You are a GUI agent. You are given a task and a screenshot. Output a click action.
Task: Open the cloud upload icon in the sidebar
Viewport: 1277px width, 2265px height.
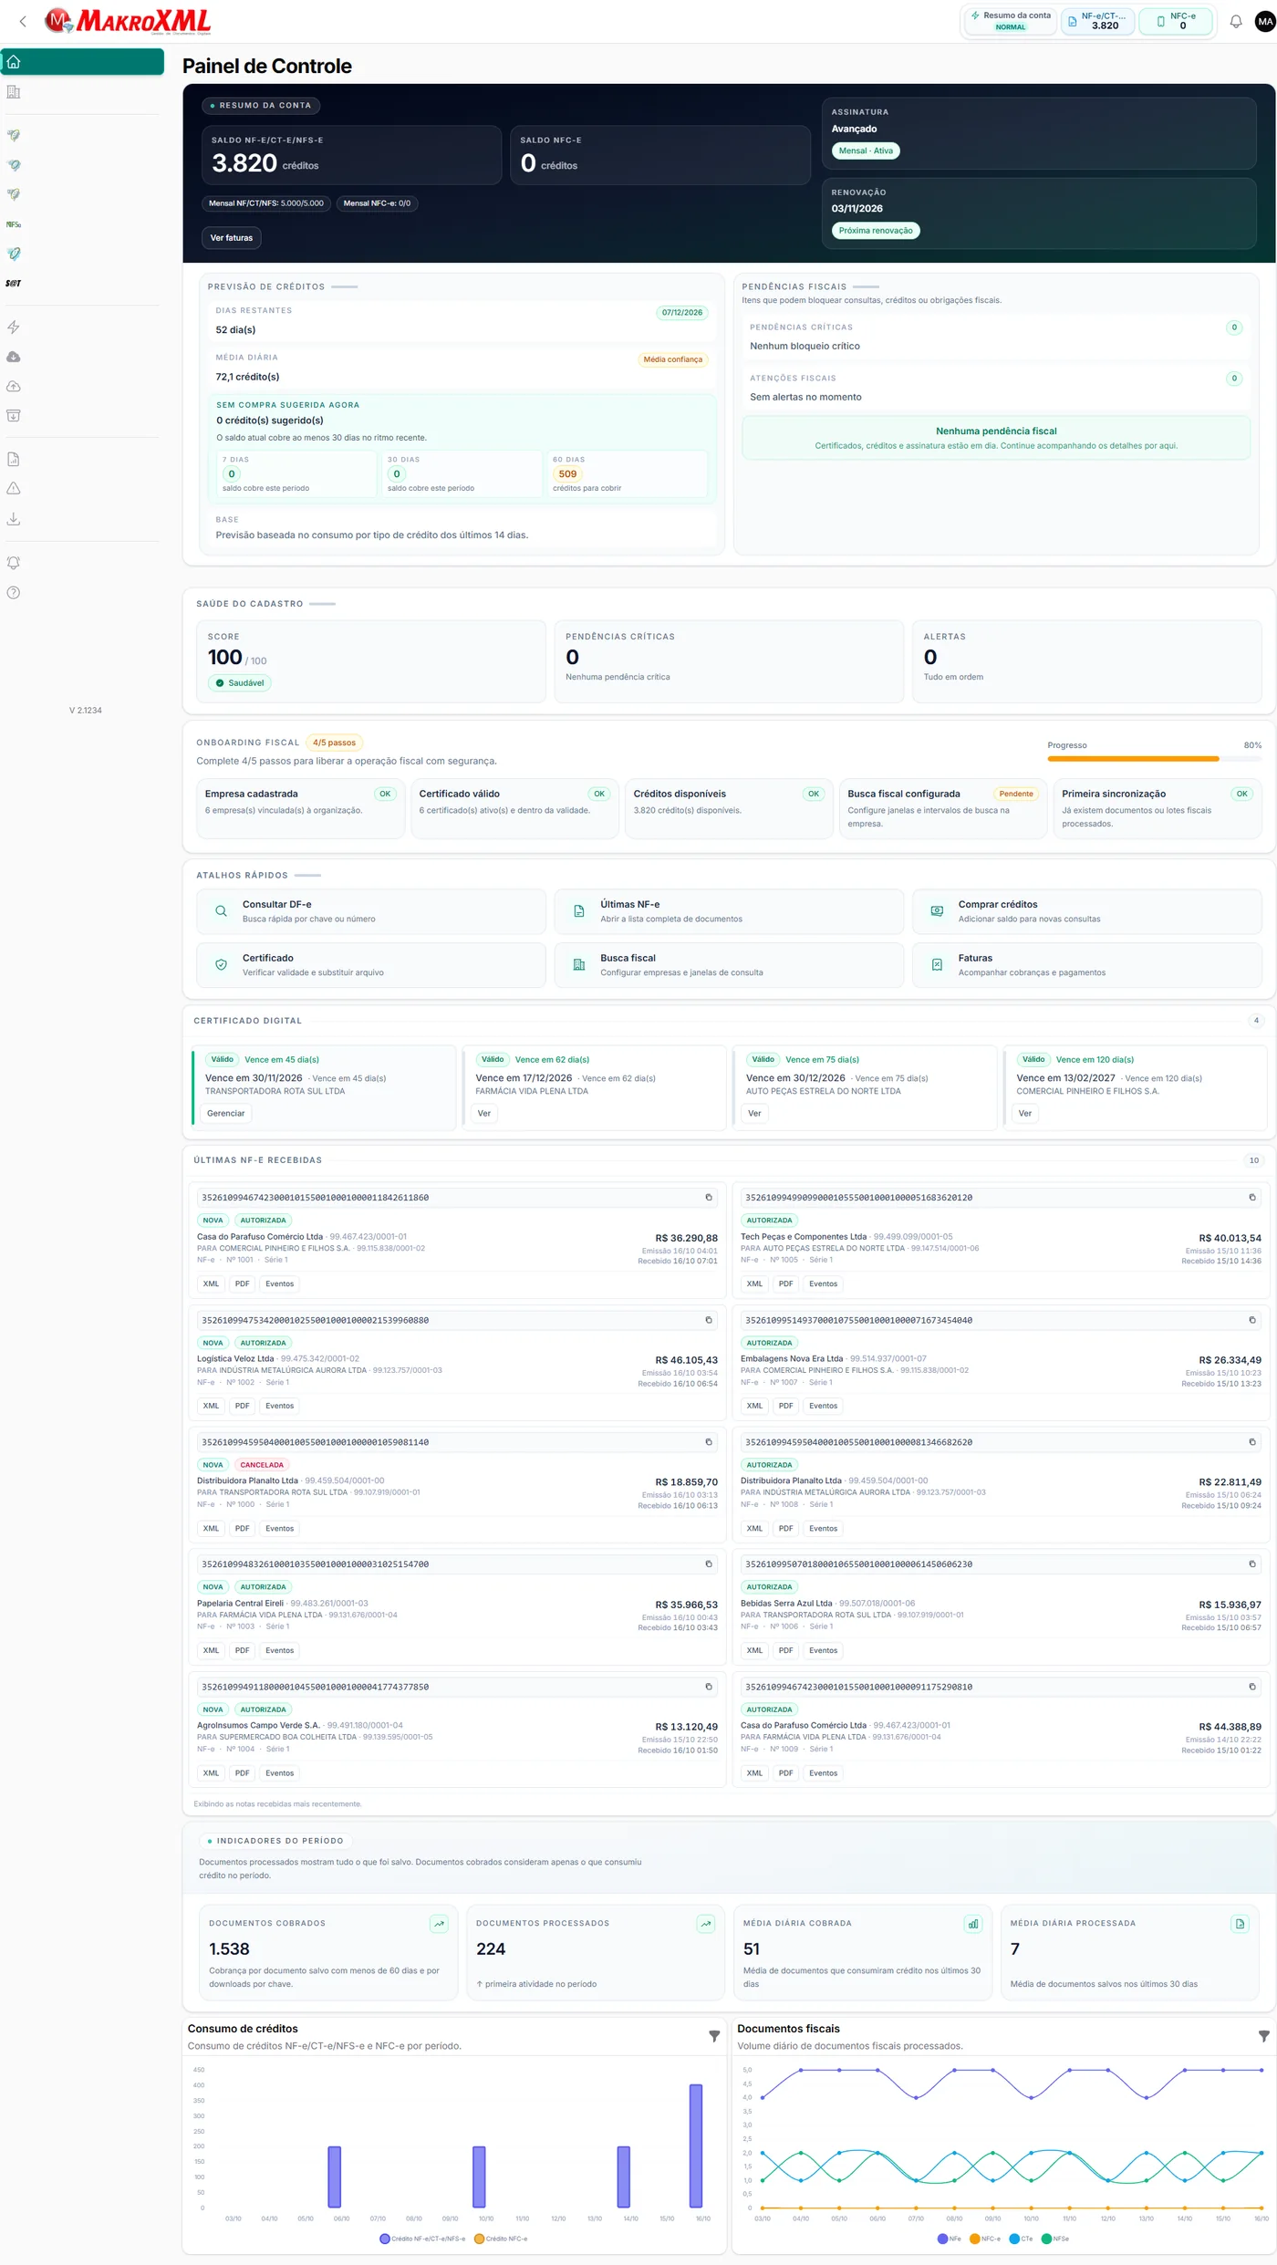tap(14, 387)
